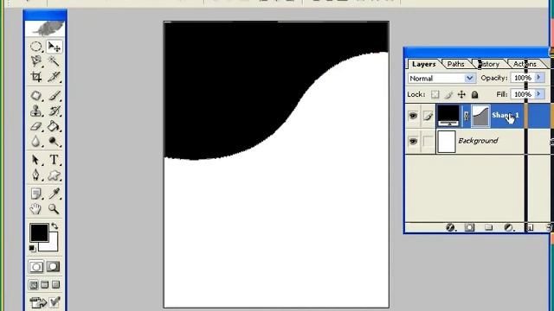Select the Magic Wand tool
The height and width of the screenshot is (311, 554).
[x=54, y=61]
